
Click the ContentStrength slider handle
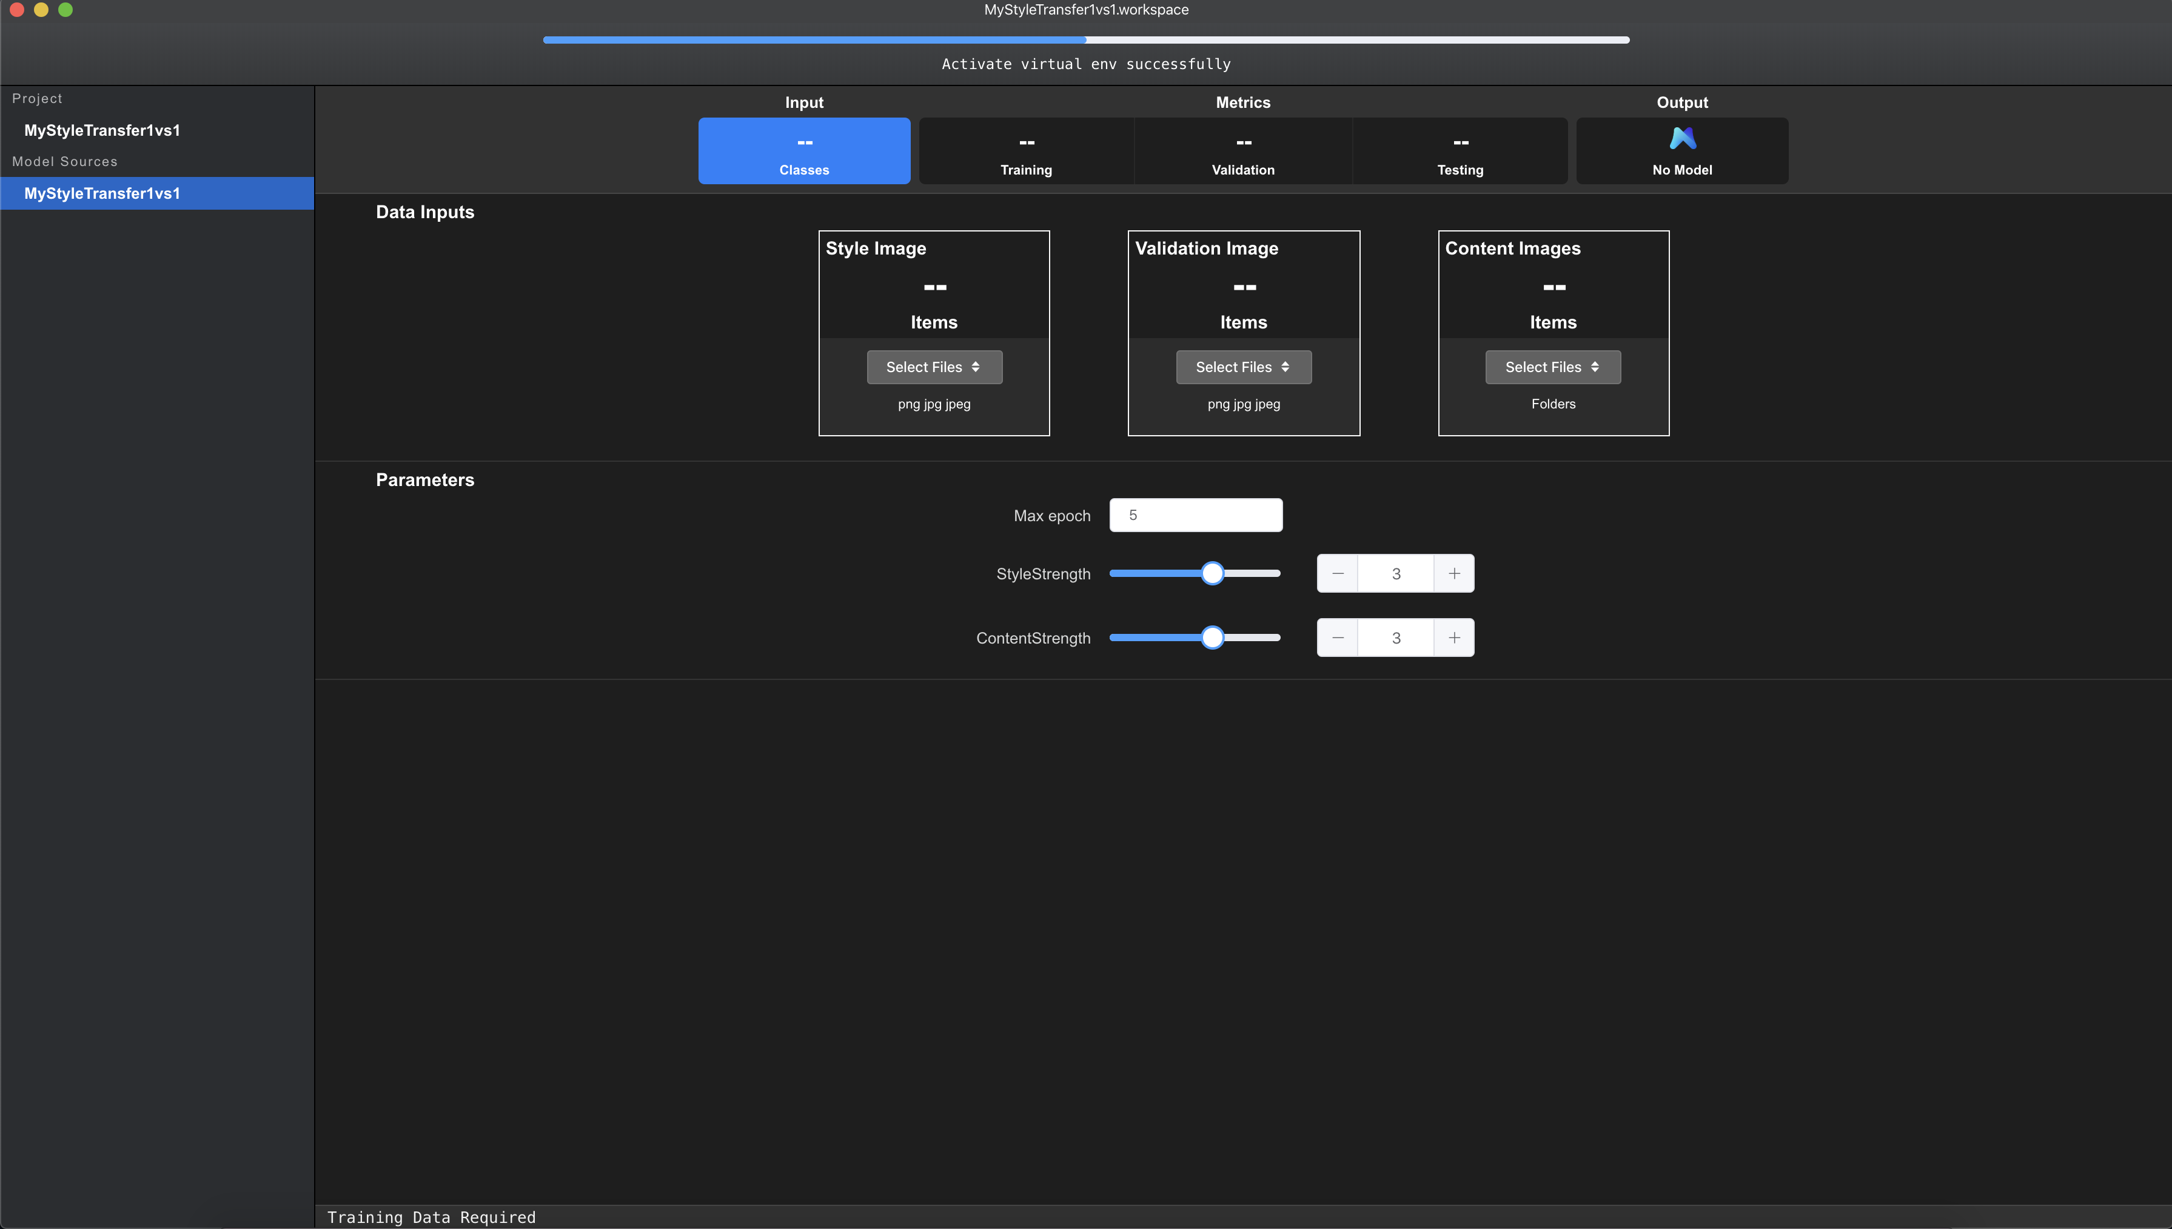pyautogui.click(x=1212, y=638)
